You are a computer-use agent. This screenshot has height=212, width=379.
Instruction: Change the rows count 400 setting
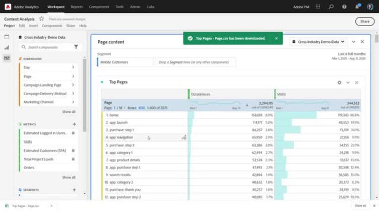tap(141, 108)
